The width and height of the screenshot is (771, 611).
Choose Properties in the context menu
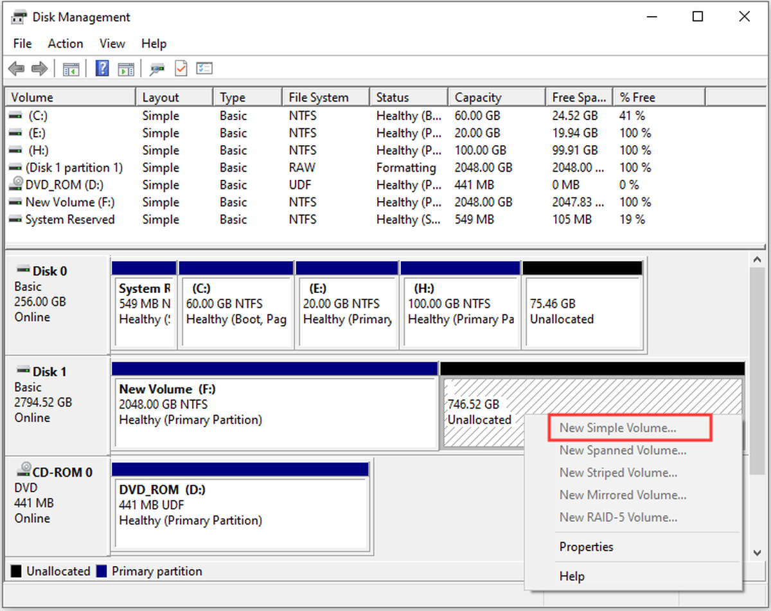pyautogui.click(x=587, y=547)
